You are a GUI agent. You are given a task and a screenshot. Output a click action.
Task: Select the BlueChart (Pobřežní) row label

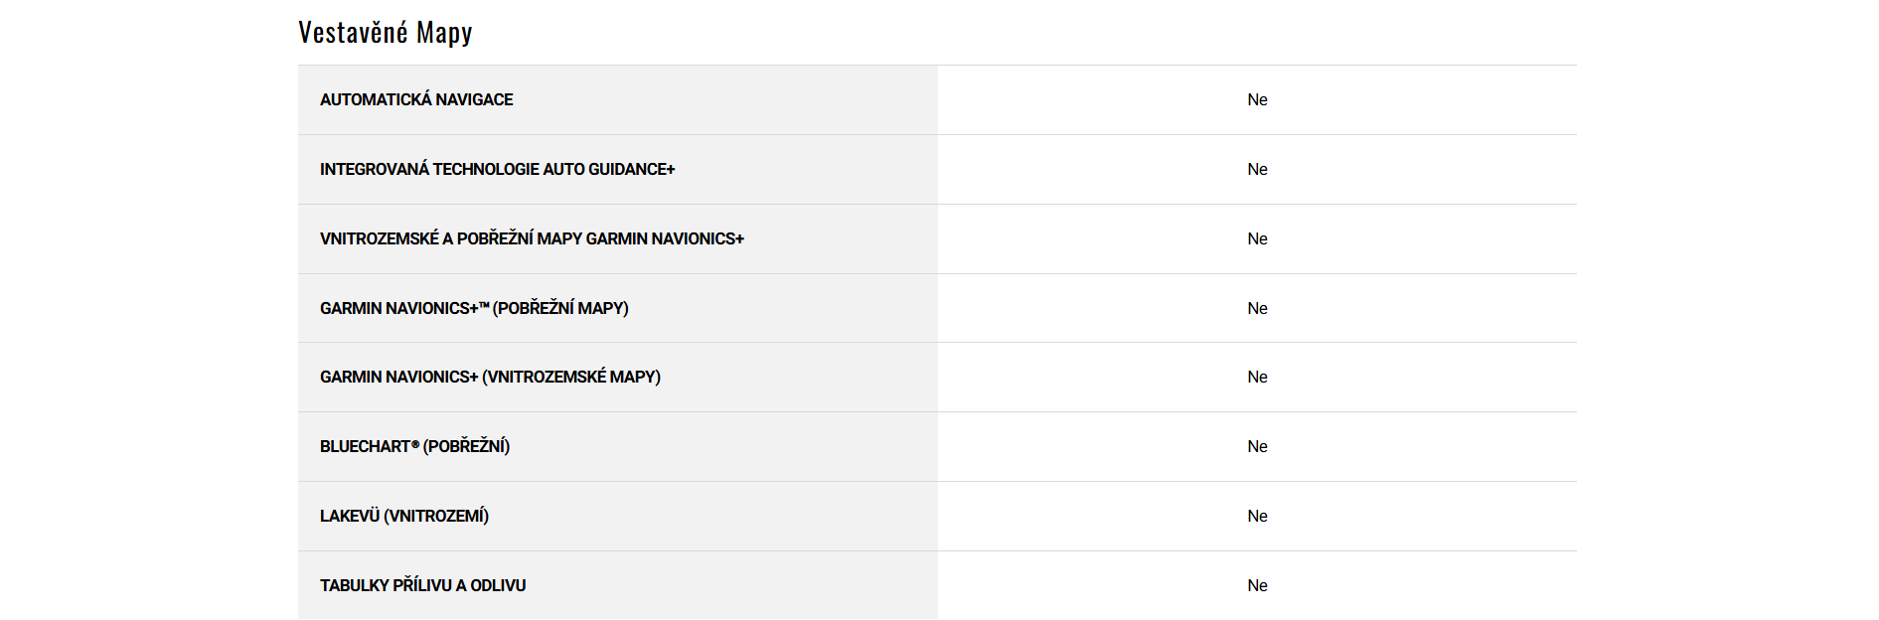(x=414, y=446)
